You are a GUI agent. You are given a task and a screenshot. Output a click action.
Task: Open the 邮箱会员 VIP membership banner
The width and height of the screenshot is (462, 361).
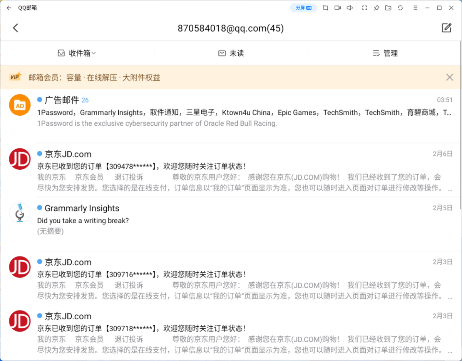coord(94,77)
